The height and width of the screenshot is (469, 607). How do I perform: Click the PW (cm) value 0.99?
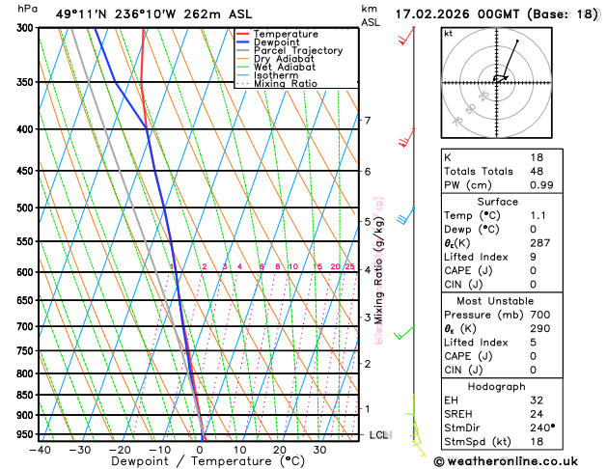coord(541,185)
